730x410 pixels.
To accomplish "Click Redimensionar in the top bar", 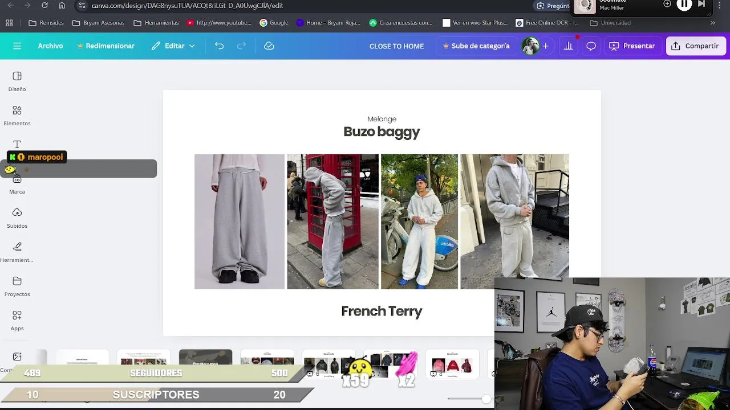I will (106, 46).
